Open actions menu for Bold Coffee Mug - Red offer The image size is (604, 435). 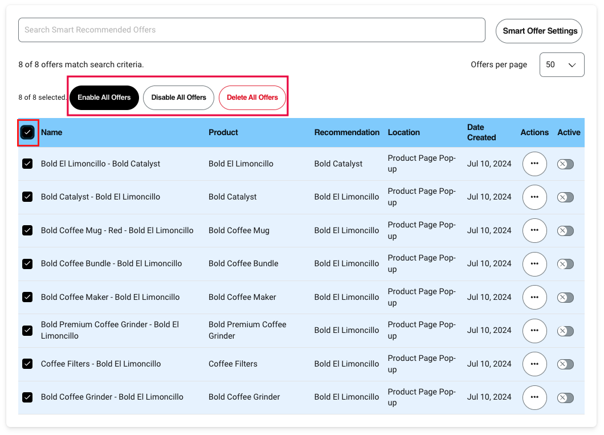(x=534, y=230)
